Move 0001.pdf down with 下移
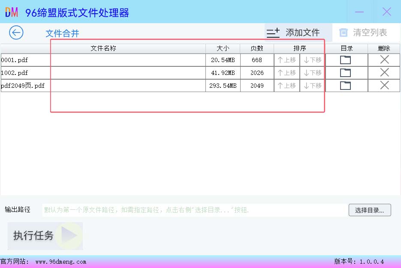The width and height of the screenshot is (401, 268). click(x=313, y=60)
